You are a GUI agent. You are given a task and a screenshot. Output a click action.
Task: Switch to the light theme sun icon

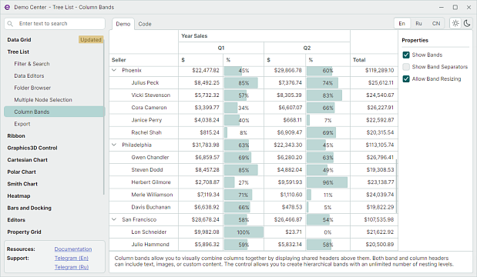pos(455,23)
